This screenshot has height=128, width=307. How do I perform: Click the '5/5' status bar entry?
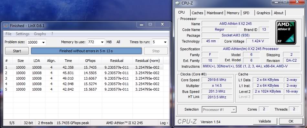[12, 123]
